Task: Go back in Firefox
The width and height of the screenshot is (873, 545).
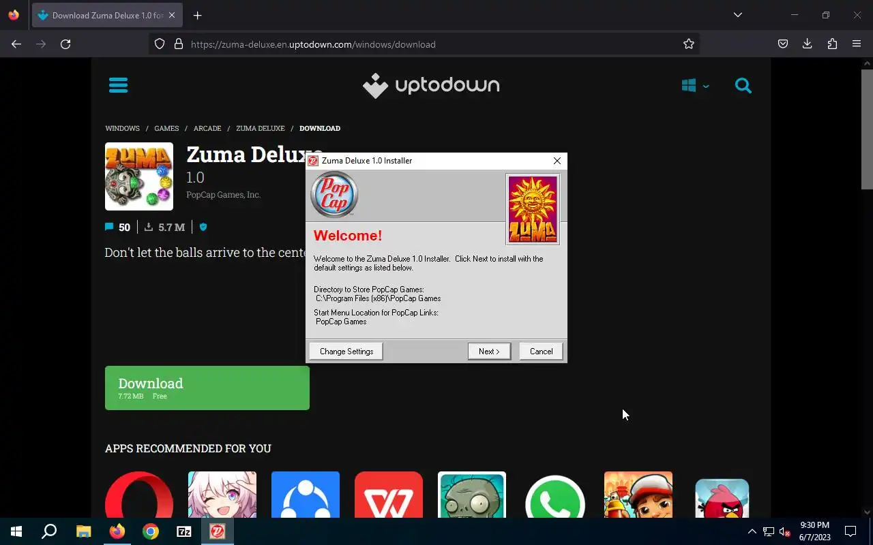Action: [16, 44]
